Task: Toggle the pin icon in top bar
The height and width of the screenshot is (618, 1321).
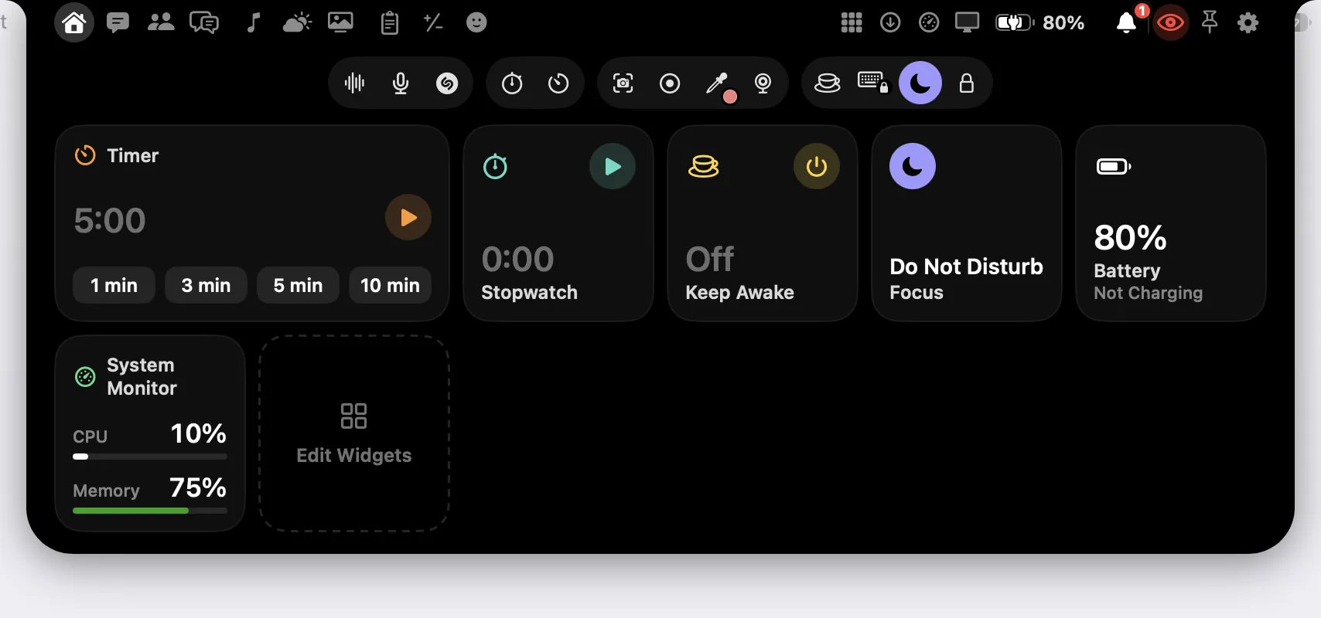Action: pos(1210,22)
